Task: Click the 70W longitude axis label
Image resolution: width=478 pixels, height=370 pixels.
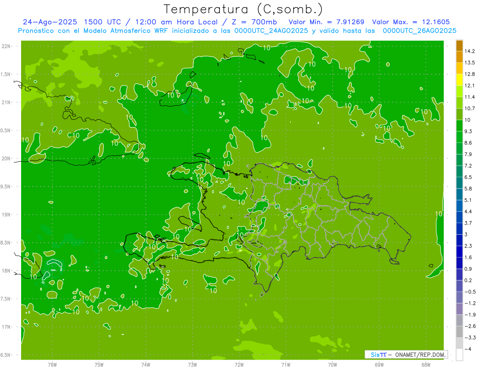Action: [333, 365]
